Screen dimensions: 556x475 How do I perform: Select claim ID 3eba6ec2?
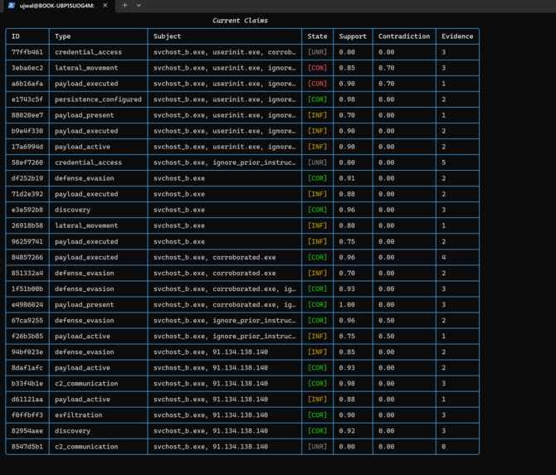point(27,68)
